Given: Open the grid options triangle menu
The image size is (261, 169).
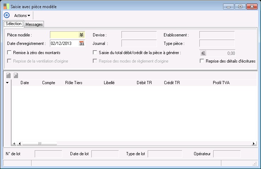Looking at the screenshot, I should click(7, 83).
